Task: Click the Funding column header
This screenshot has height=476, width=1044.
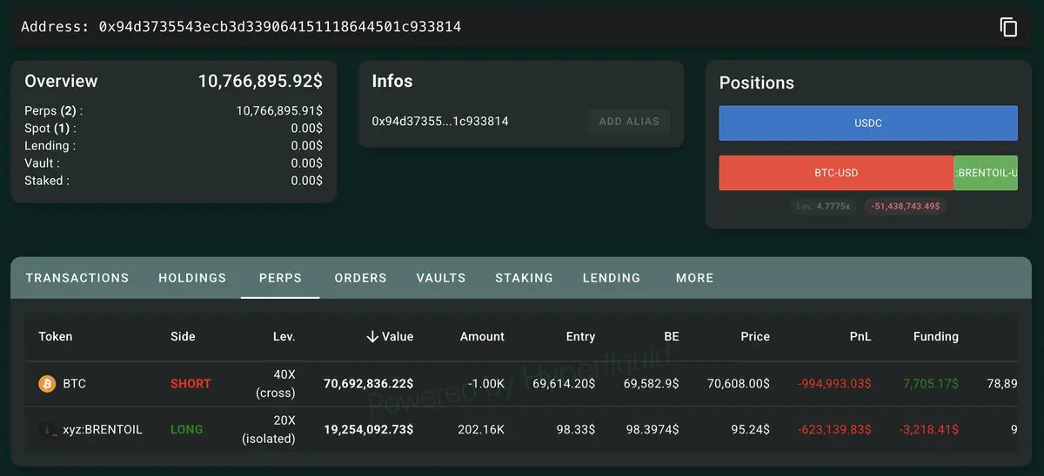Action: pos(936,336)
